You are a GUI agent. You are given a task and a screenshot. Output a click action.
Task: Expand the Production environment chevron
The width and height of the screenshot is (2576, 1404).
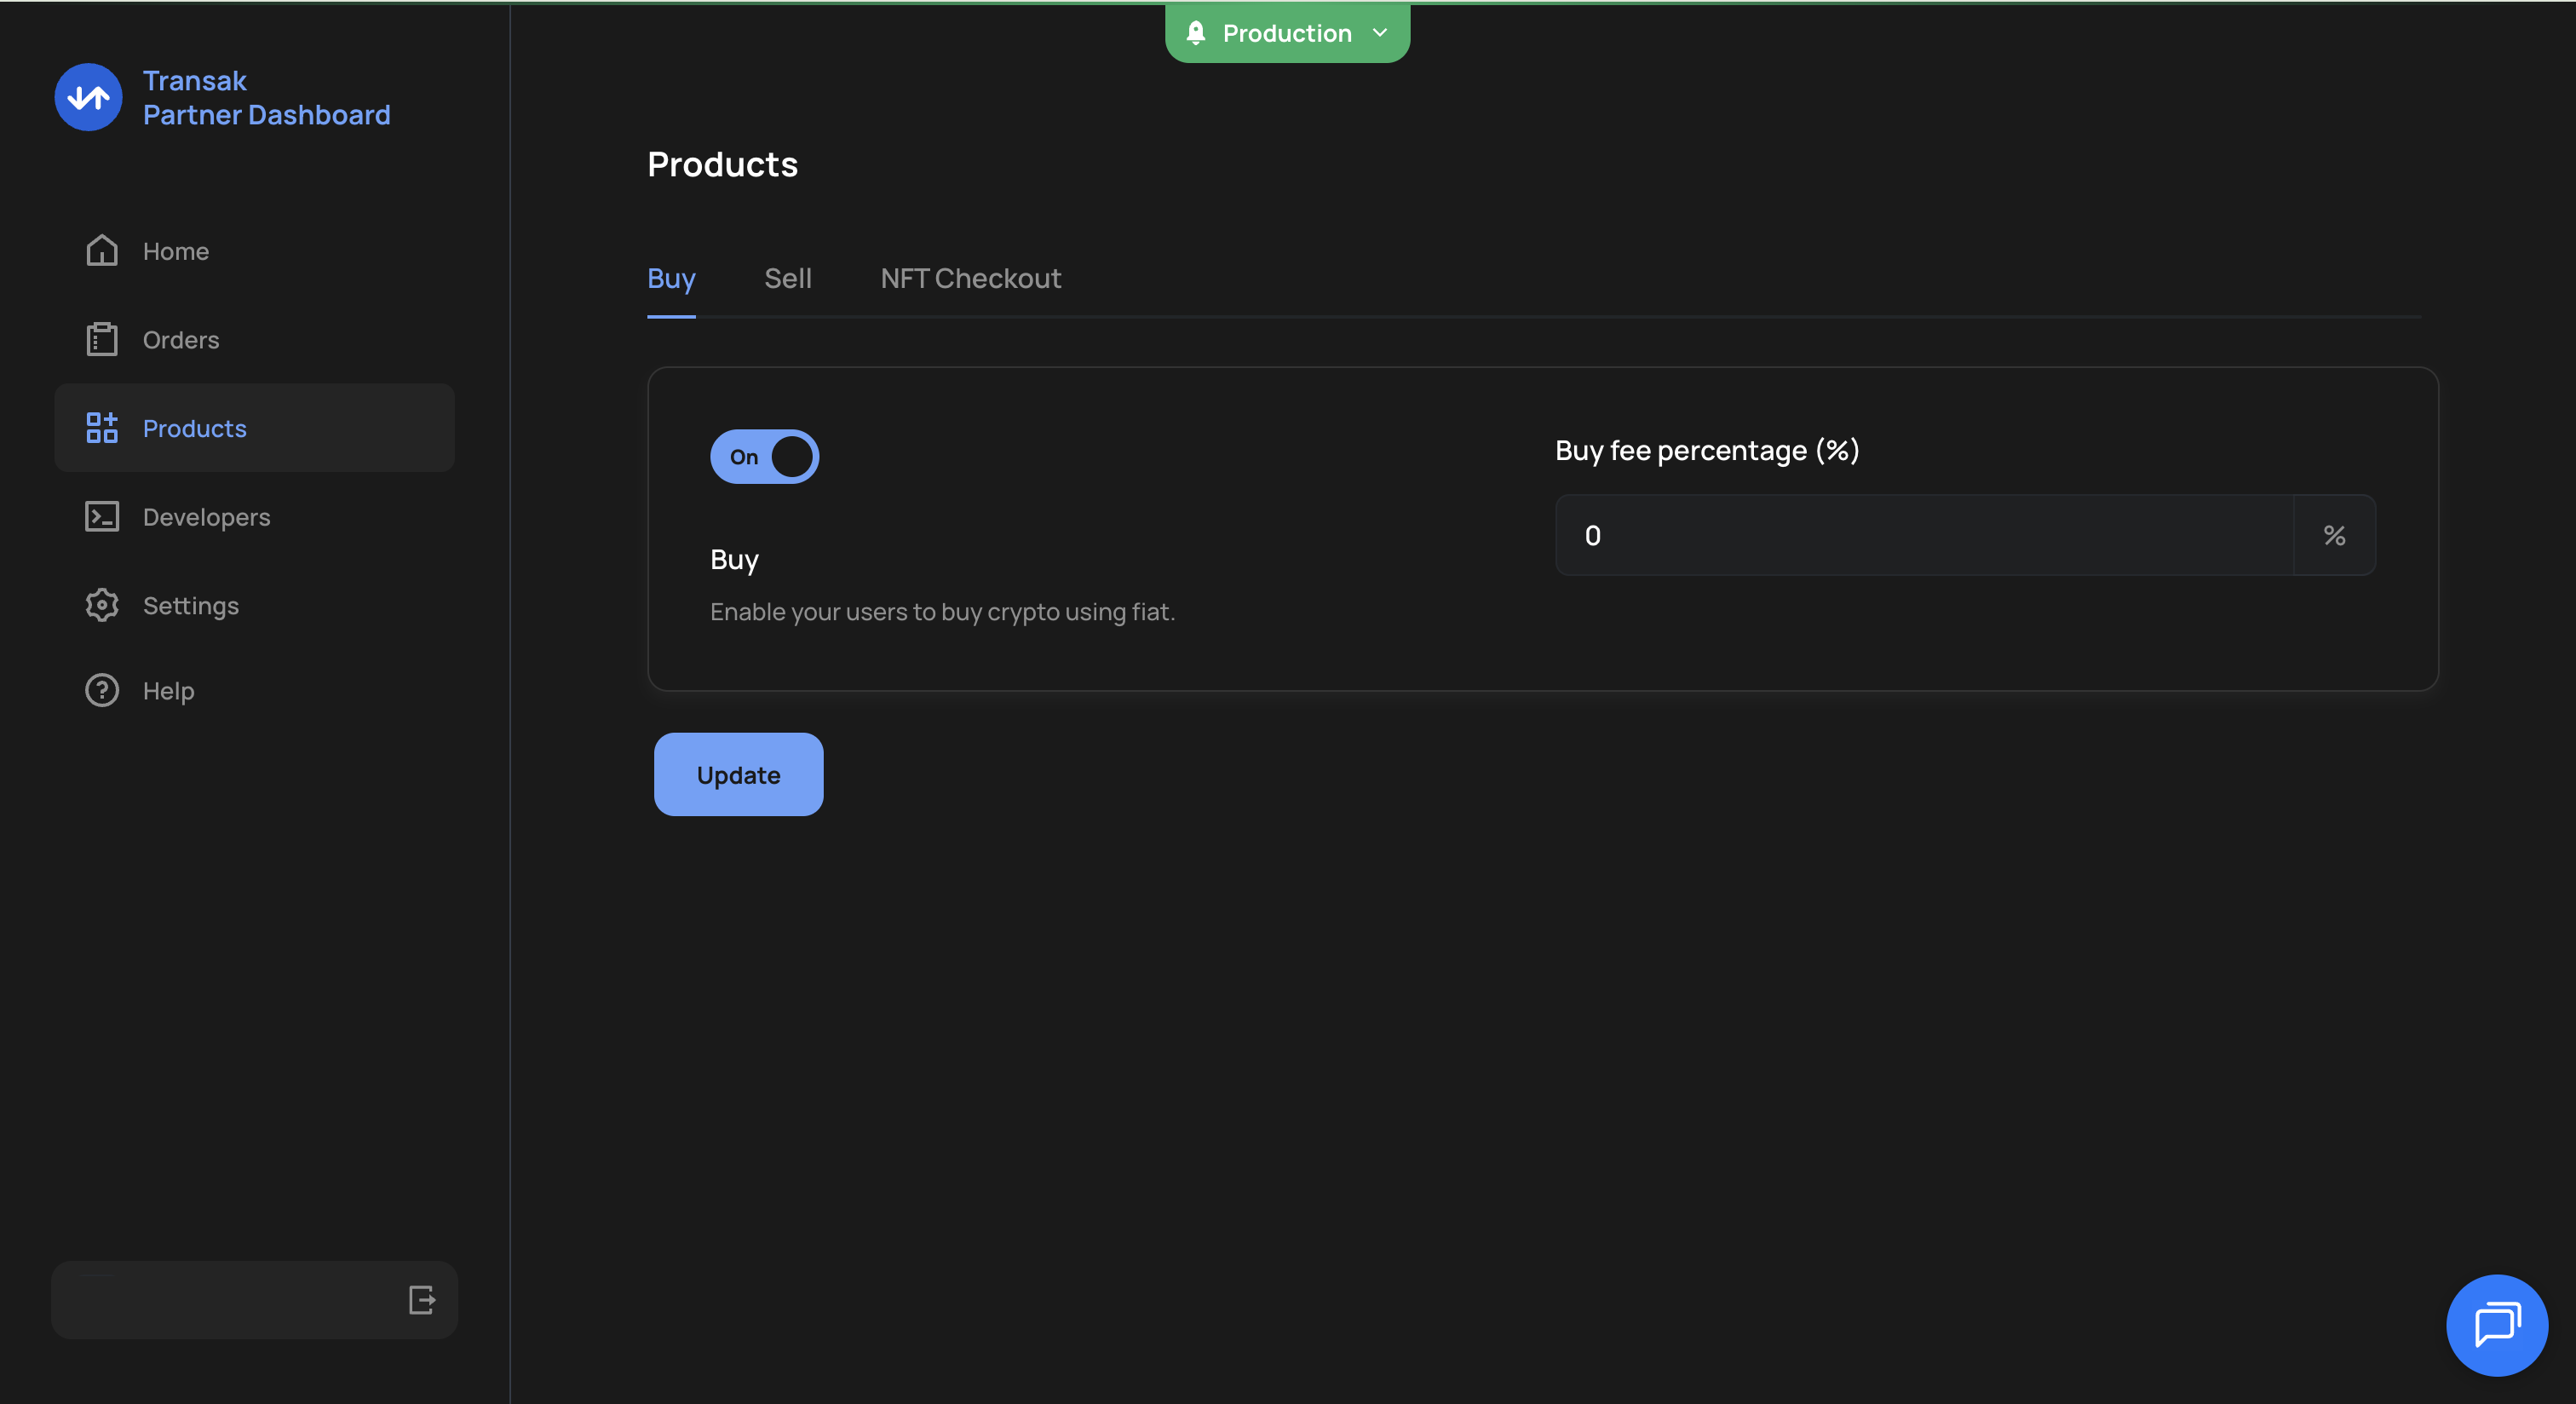pos(1380,33)
